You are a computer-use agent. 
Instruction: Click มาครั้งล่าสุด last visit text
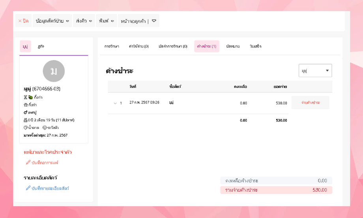click(46, 135)
